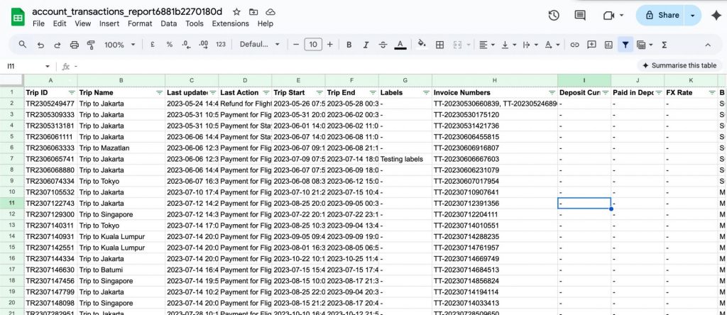Click the Functions sigma icon
727x315 pixels.
664,45
